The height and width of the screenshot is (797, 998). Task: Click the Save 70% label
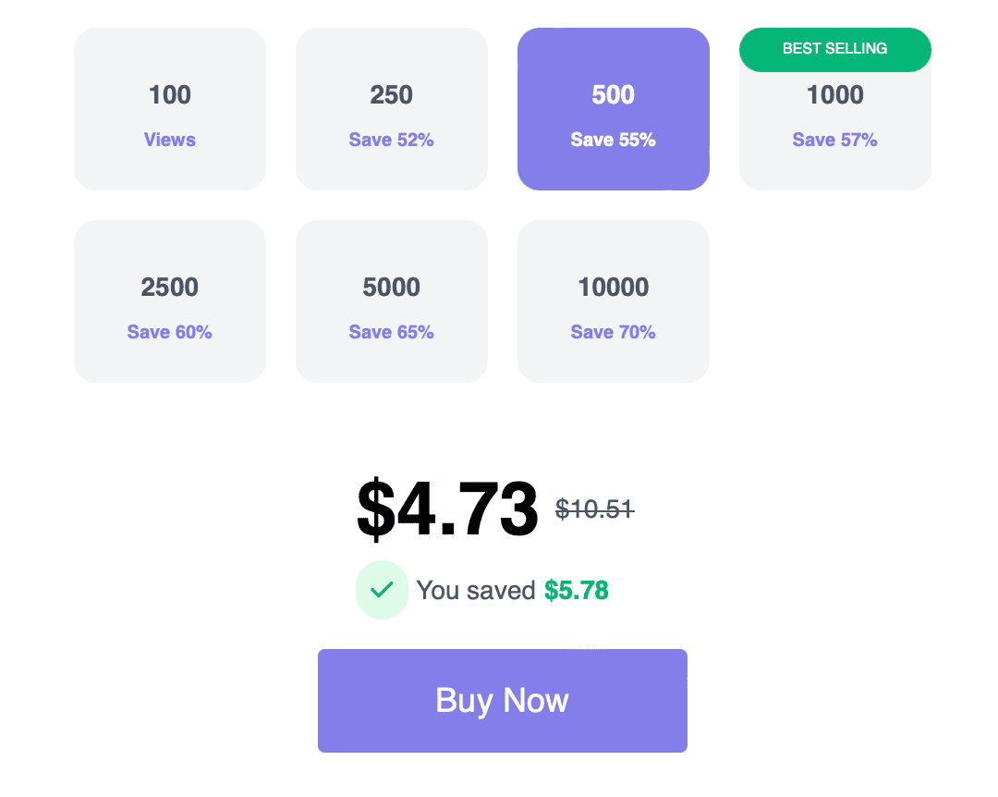click(613, 332)
